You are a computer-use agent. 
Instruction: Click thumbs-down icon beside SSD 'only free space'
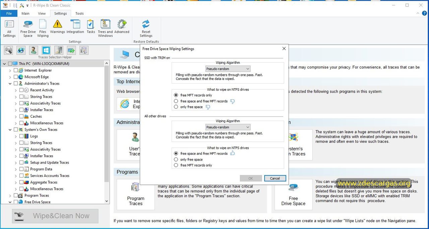point(208,107)
